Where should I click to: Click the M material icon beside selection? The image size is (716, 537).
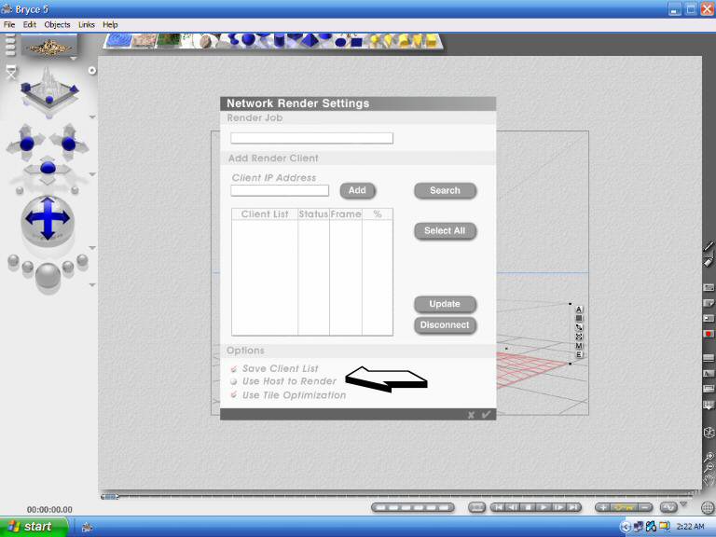click(579, 346)
